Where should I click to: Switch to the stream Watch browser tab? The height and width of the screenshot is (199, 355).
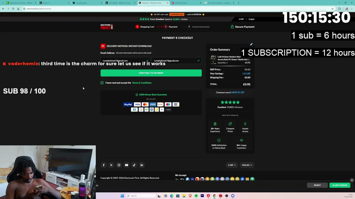(x=21, y=3)
